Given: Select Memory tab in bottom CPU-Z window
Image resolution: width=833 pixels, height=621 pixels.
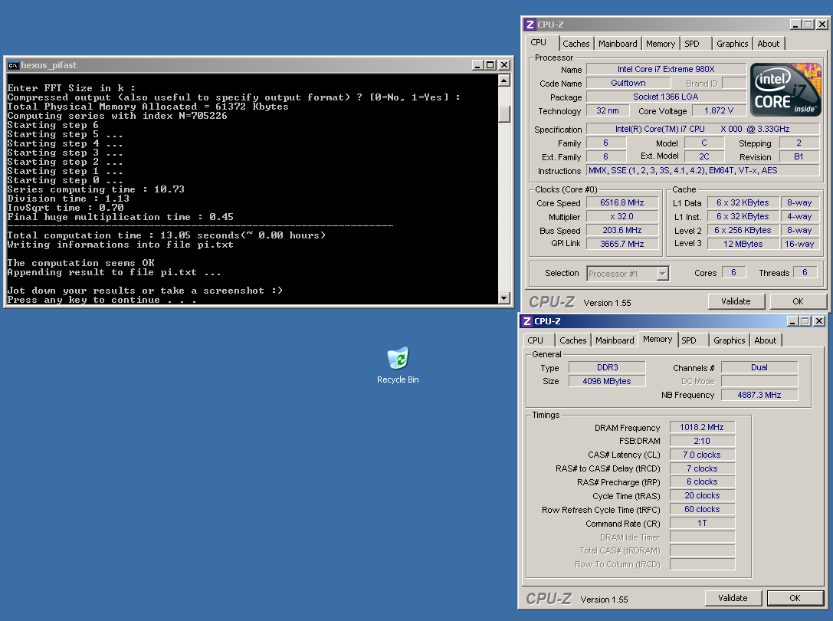Looking at the screenshot, I should pyautogui.click(x=658, y=339).
